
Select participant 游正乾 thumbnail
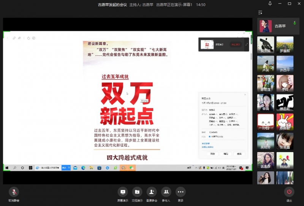tap(285, 103)
